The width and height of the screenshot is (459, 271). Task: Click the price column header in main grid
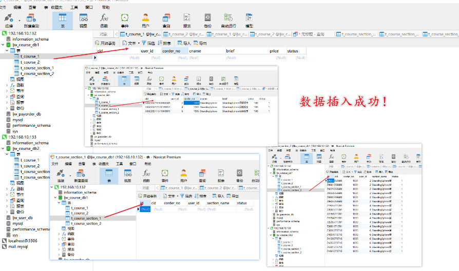pos(277,51)
